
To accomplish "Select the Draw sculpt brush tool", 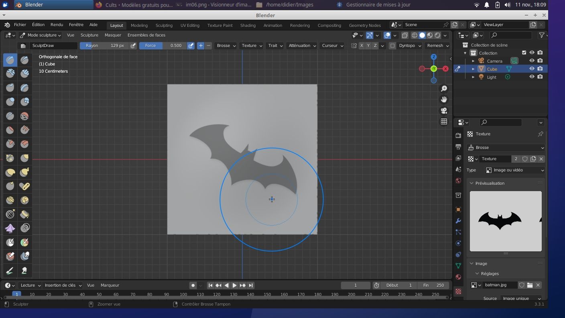I will coord(10,60).
